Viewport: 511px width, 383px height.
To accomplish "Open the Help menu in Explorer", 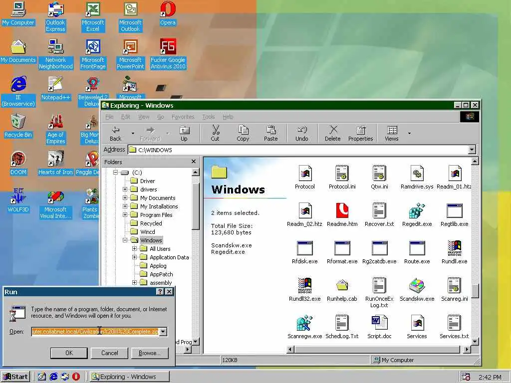I will click(x=228, y=117).
